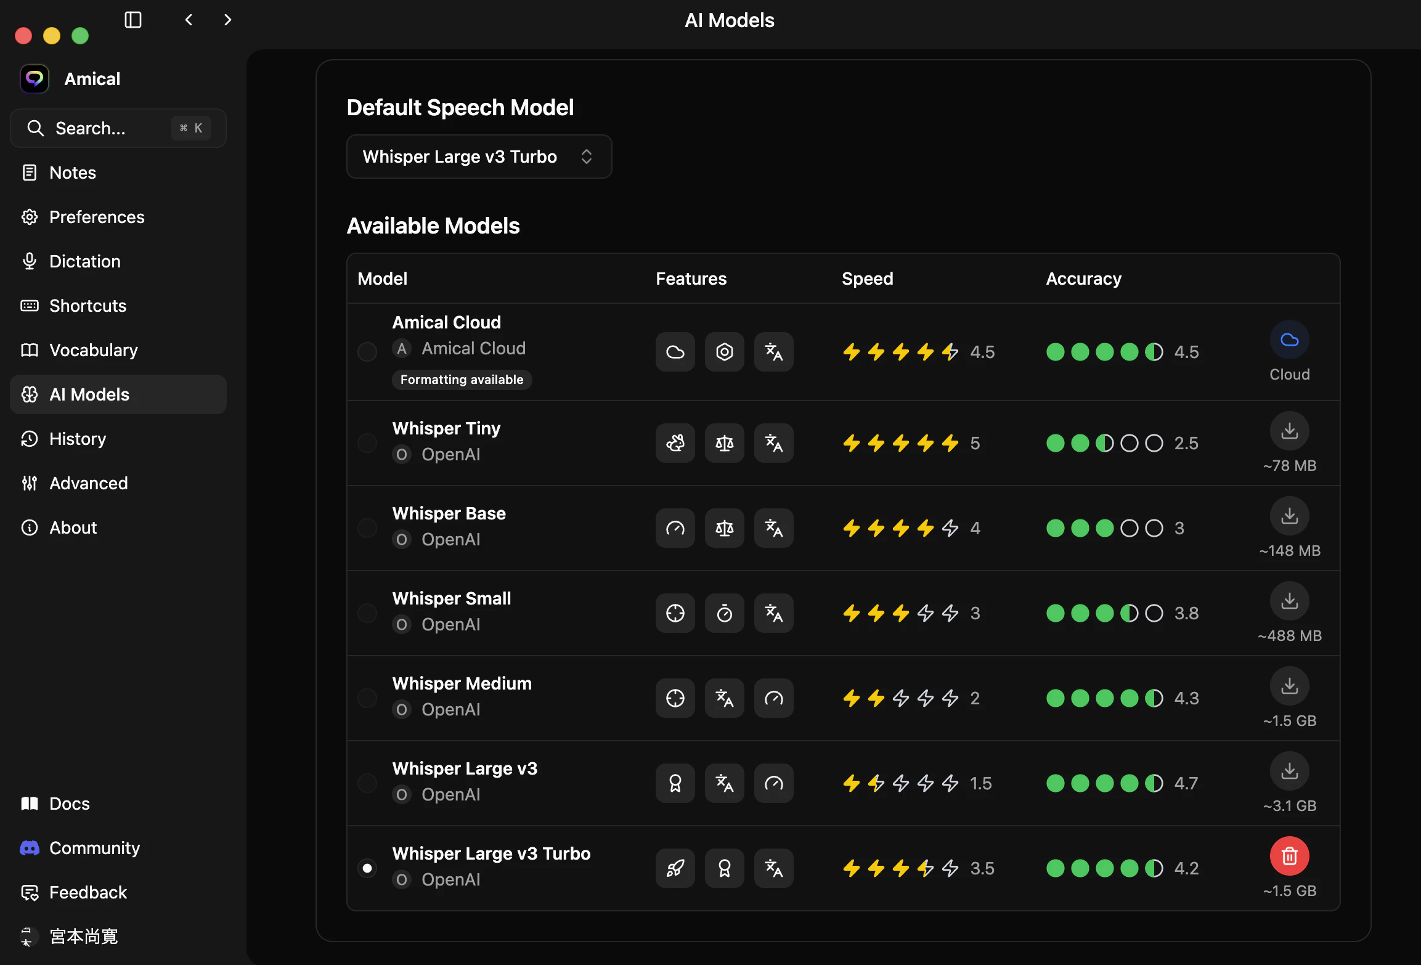The image size is (1421, 965).
Task: Click the Amical Cloud provider label
Action: [473, 348]
